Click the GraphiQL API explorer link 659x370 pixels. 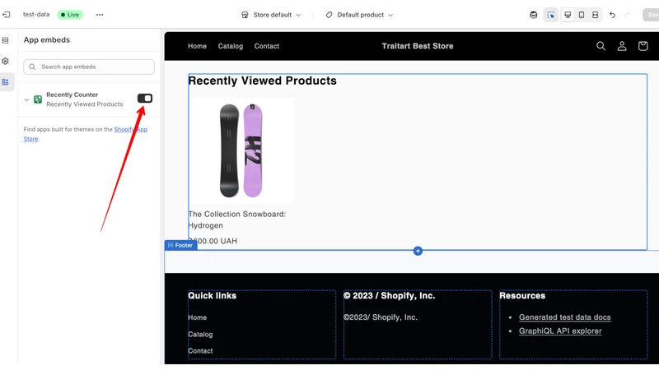point(560,331)
